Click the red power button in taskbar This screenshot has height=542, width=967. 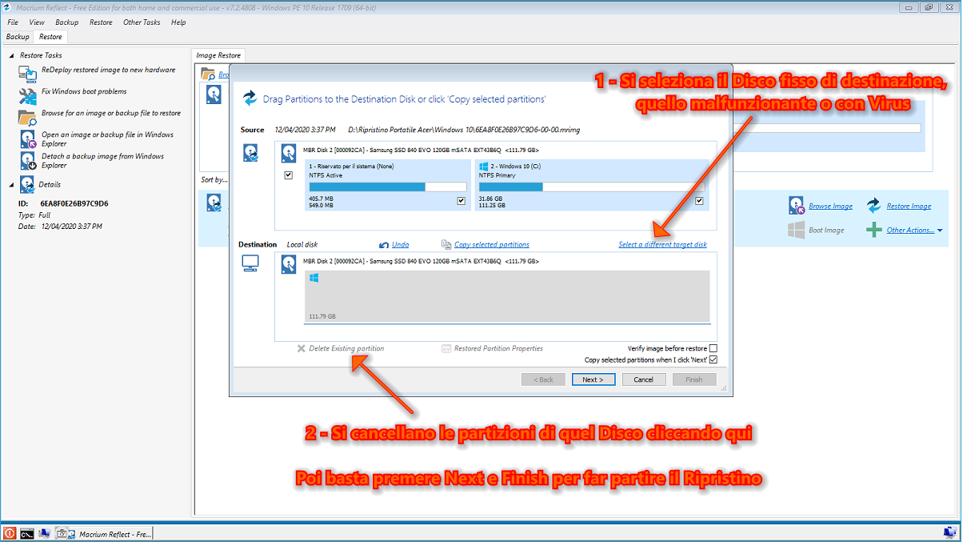click(10, 533)
